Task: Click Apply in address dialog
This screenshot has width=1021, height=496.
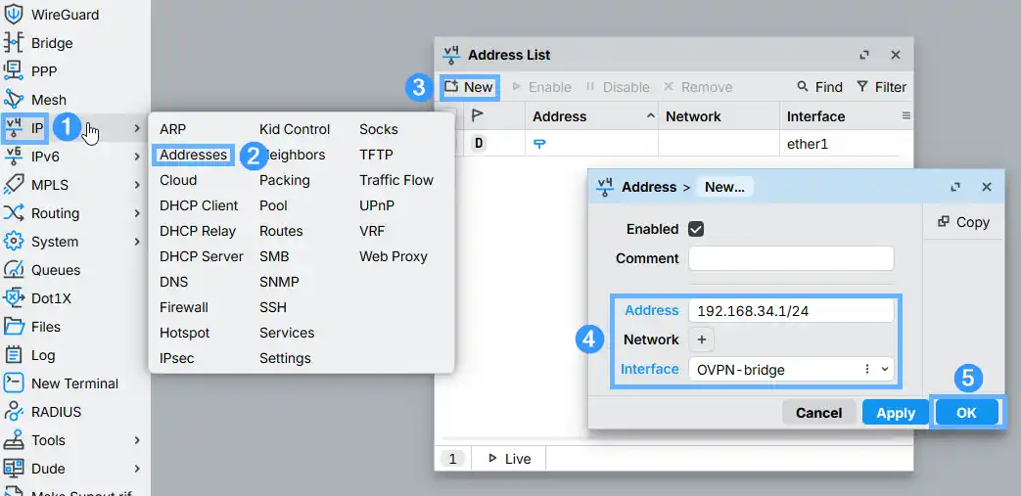Action: (x=896, y=413)
